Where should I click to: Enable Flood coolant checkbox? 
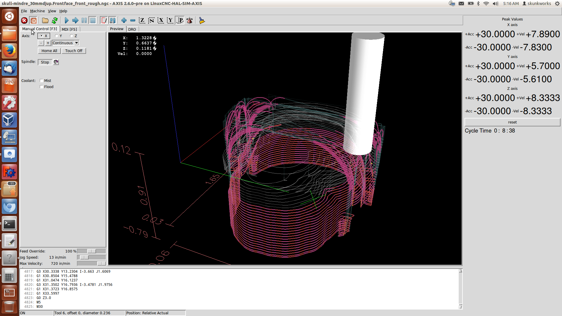(x=47, y=87)
